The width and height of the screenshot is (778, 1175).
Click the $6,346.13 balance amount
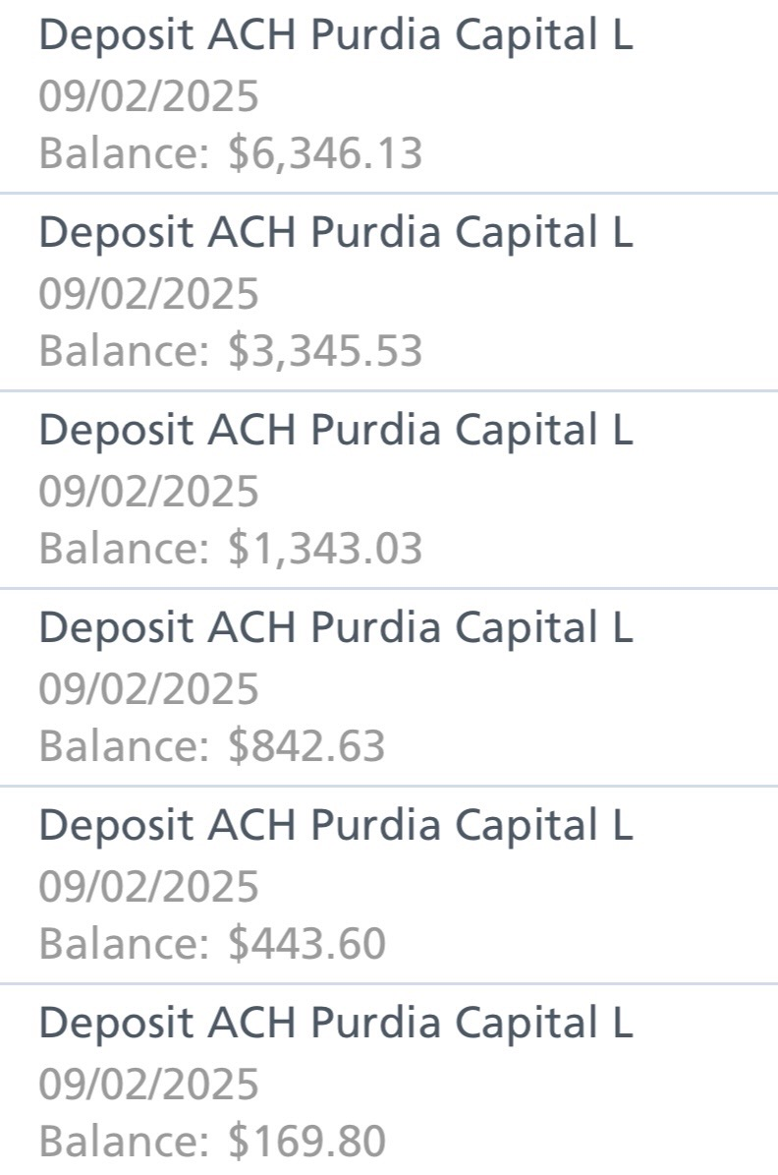tap(324, 154)
